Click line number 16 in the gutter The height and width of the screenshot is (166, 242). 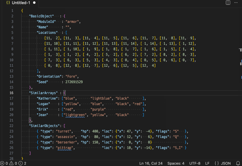coord(12,93)
